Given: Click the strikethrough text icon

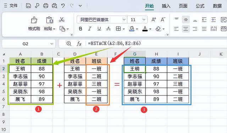Looking at the screenshot, I should pyautogui.click(x=109, y=29).
